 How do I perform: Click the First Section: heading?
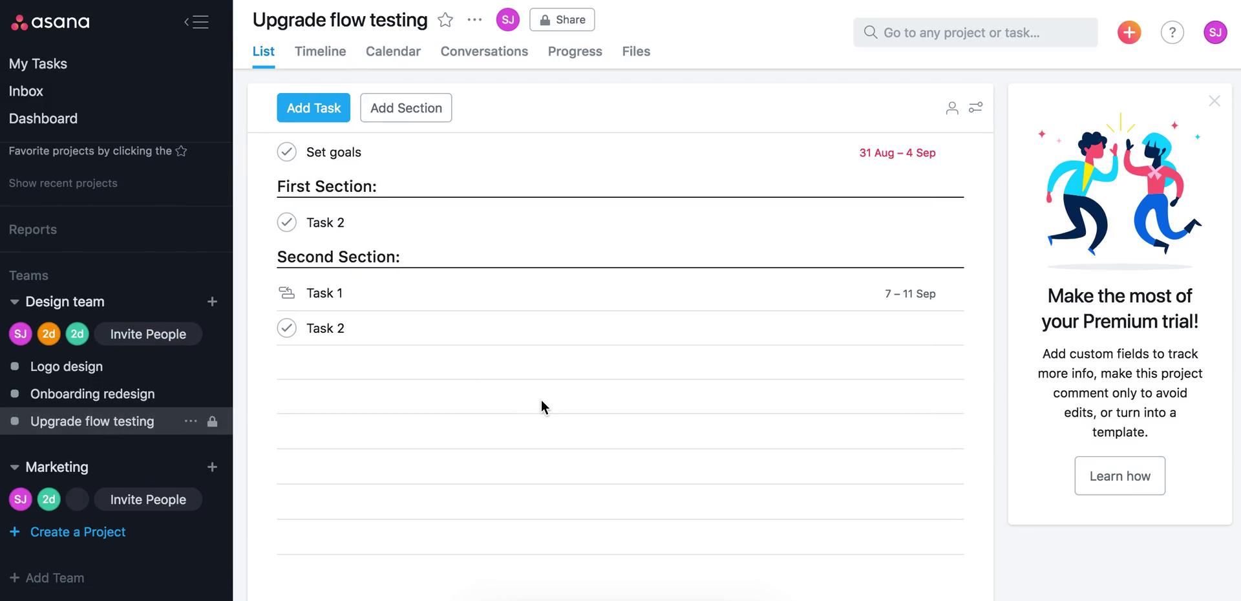coord(327,186)
